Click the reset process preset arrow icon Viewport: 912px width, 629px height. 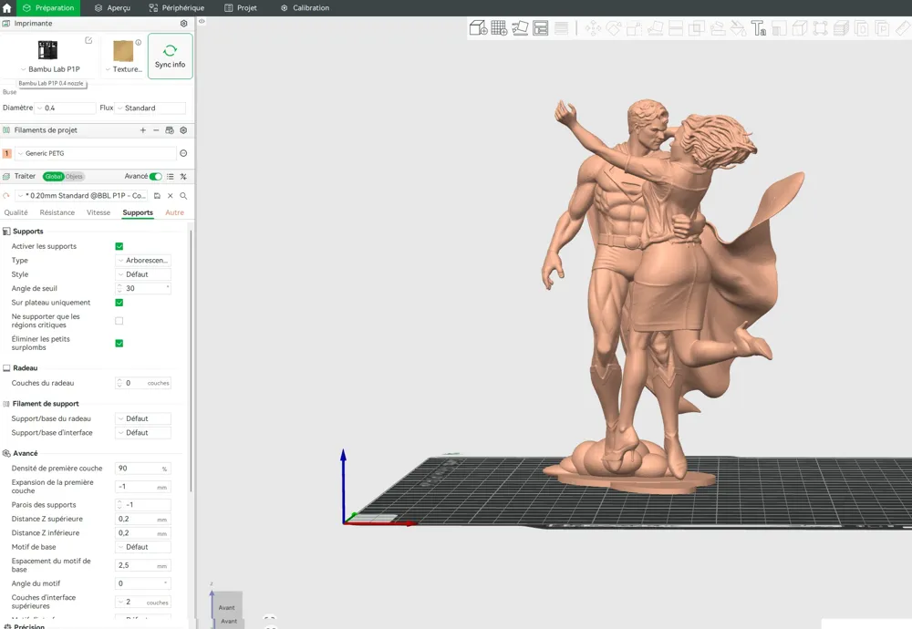point(6,196)
